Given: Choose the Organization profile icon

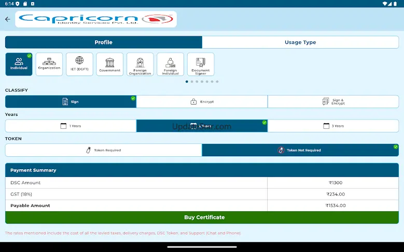Looking at the screenshot, I should point(49,64).
